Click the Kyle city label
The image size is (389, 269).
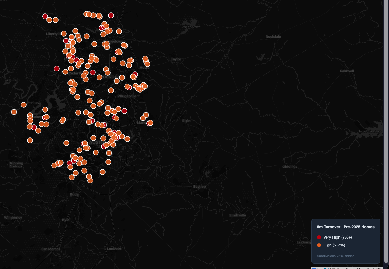click(66, 220)
